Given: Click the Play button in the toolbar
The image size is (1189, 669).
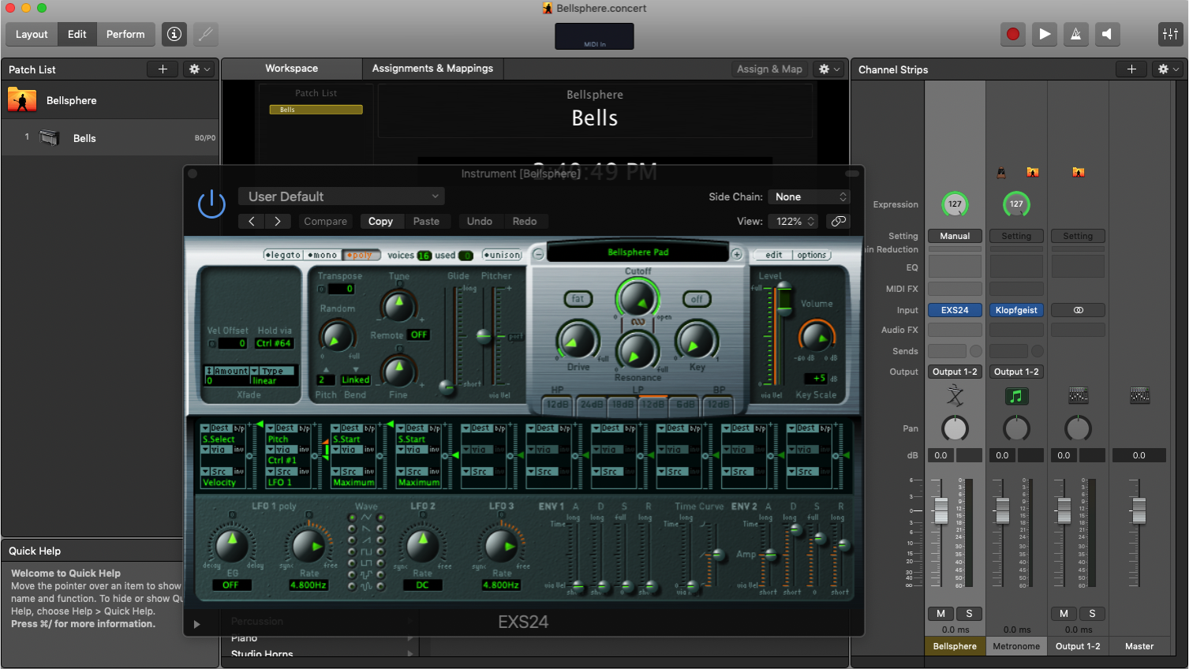Looking at the screenshot, I should [x=1045, y=34].
